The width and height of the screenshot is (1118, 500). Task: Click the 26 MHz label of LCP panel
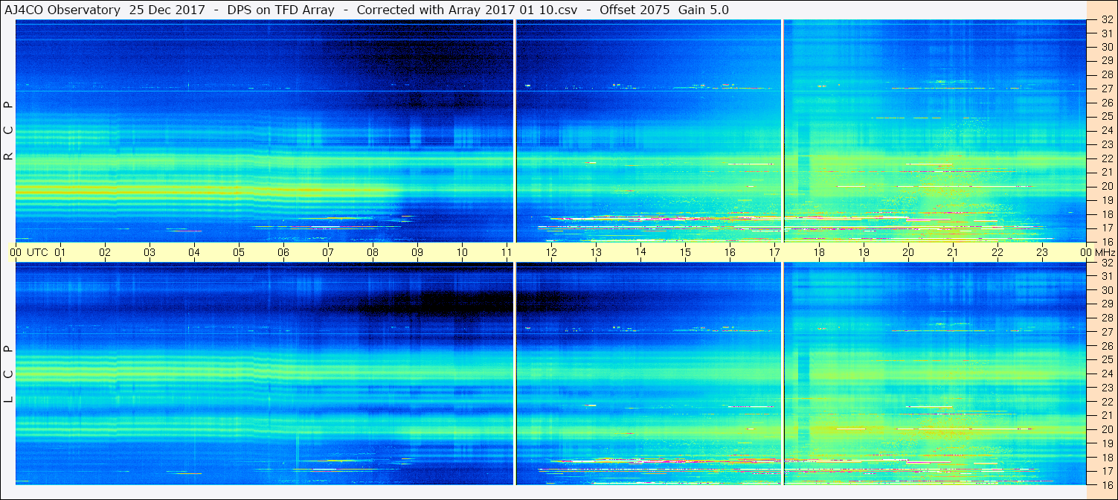(x=1107, y=346)
